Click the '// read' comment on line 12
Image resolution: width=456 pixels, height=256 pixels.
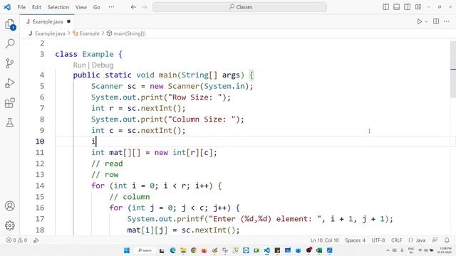click(107, 164)
